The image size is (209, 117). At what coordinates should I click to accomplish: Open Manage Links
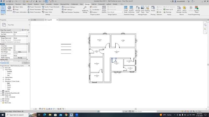pyautogui.click(x=138, y=9)
